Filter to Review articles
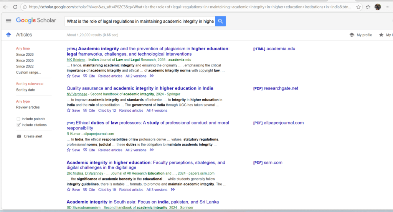Screen dimensions: 393x212 (x=28, y=107)
